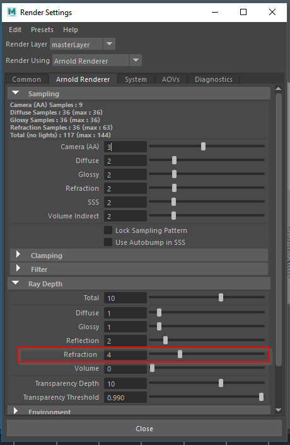Collapse the Sampling section
290x445 pixels.
point(16,93)
